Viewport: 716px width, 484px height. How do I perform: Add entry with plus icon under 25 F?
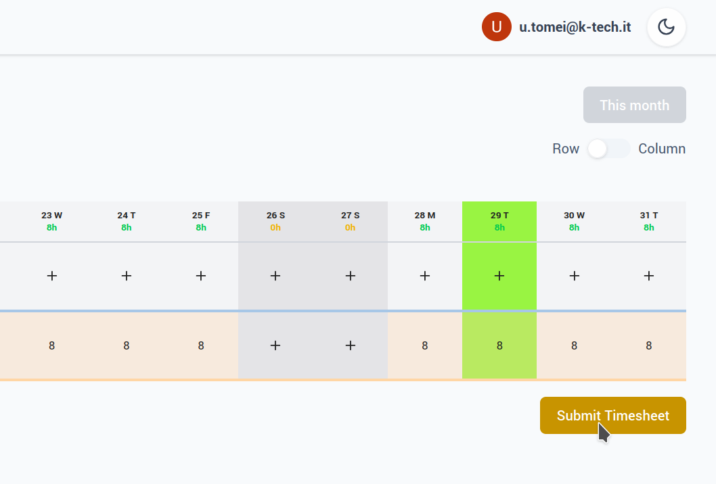[x=201, y=276]
